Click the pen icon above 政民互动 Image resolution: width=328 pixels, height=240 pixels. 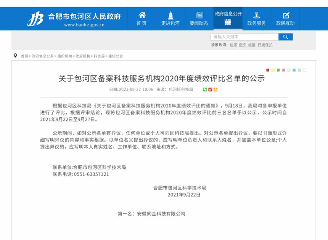(x=285, y=15)
